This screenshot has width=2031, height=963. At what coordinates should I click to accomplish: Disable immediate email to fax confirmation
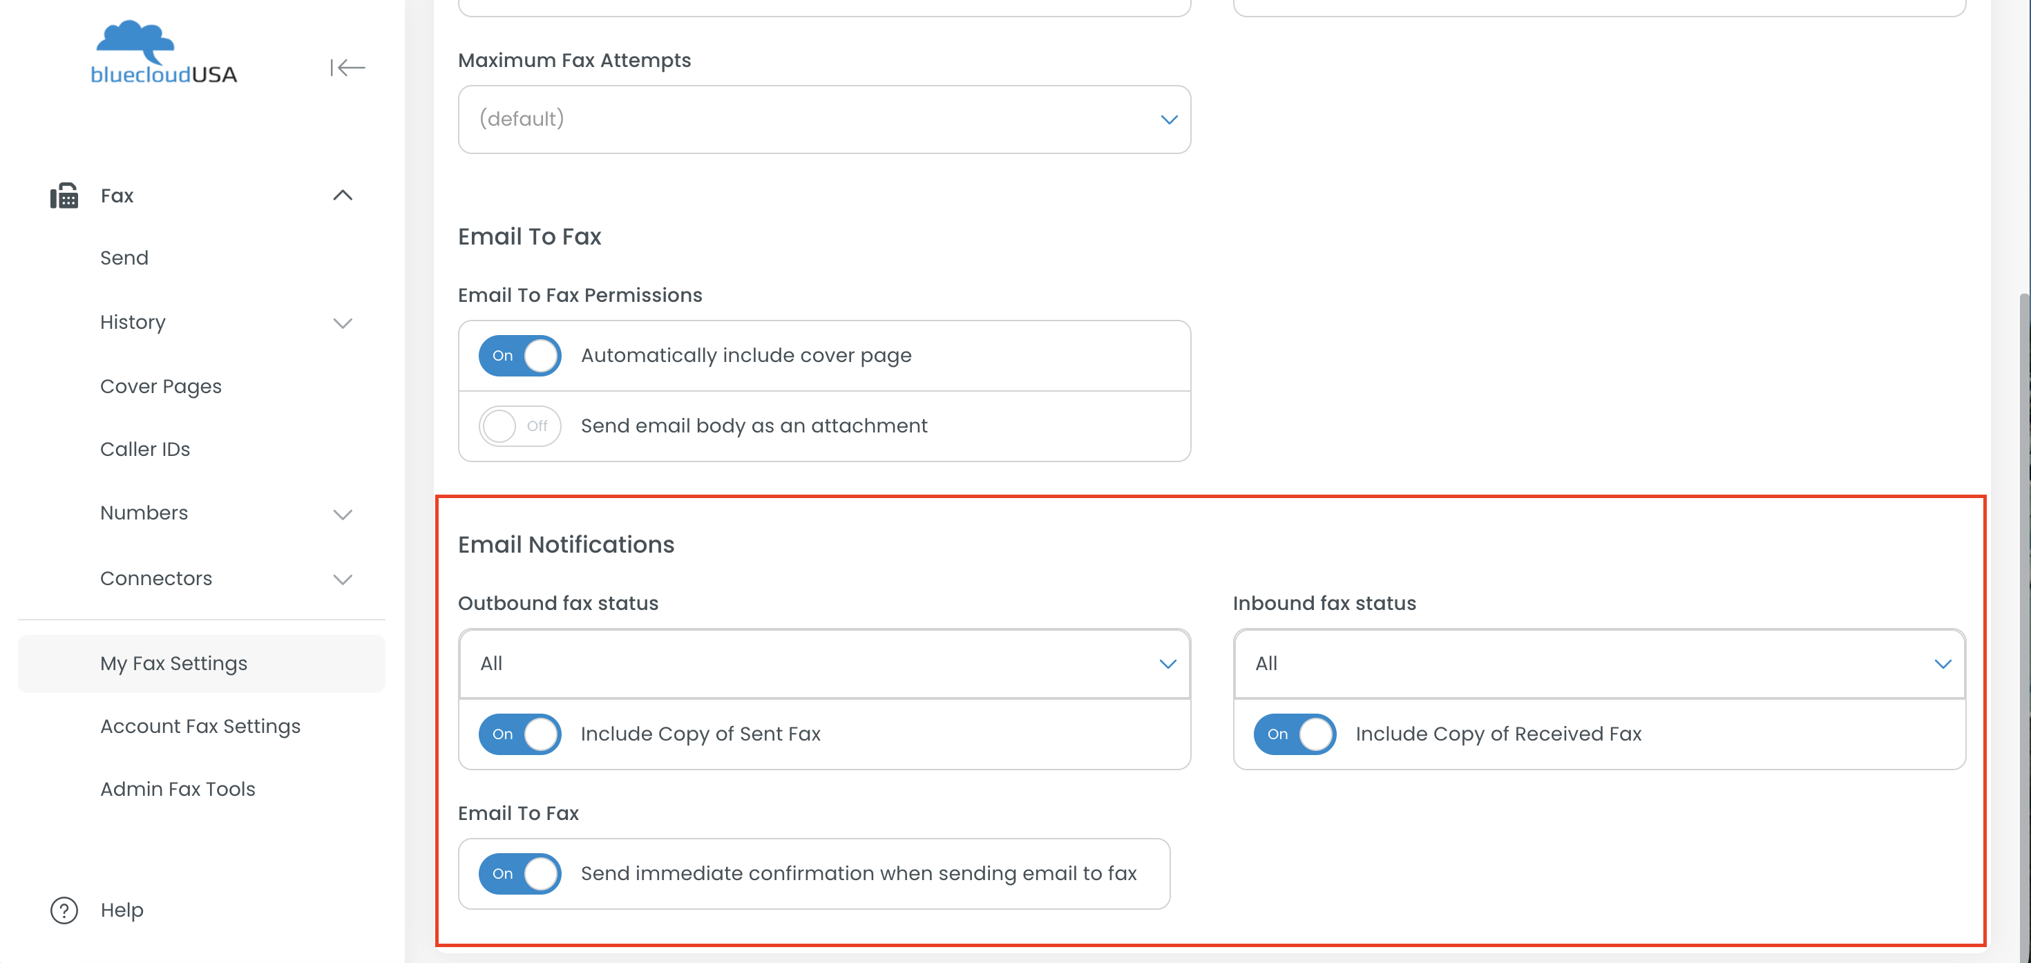[519, 874]
